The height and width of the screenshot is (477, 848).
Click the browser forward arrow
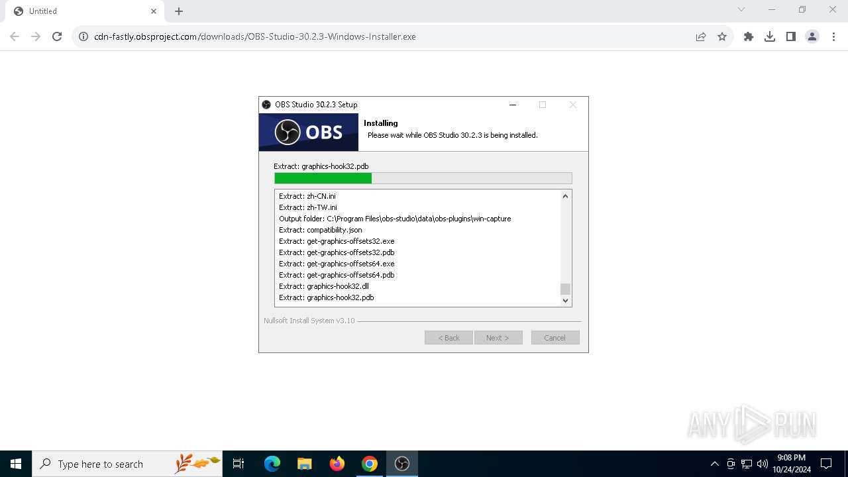tap(36, 36)
